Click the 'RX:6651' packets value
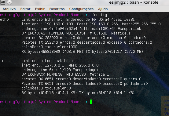The width and height of the screenshot is (169, 116). [x=46, y=79]
